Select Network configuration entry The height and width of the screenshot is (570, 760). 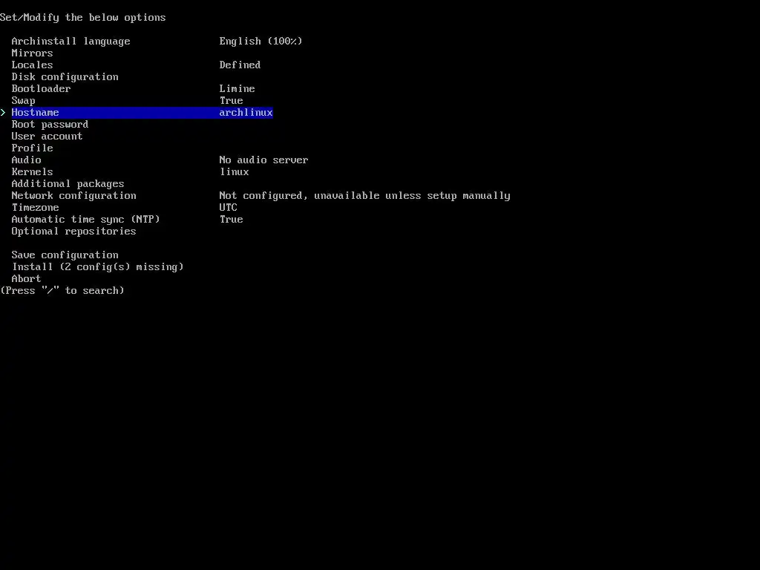coord(73,195)
